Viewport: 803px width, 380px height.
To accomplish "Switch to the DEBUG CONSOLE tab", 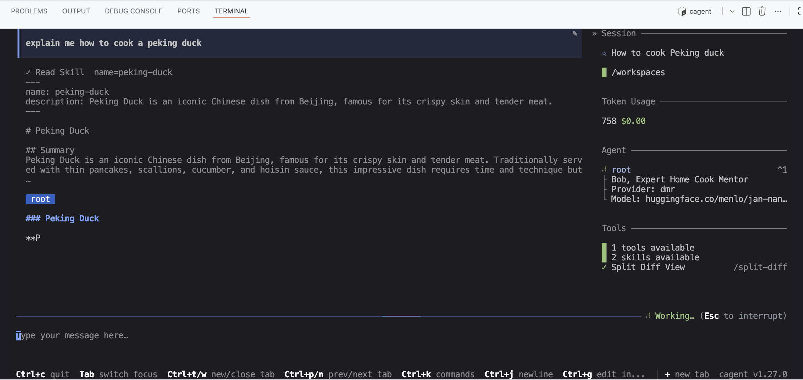I will click(x=133, y=11).
